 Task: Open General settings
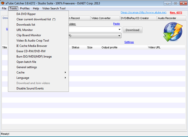point(38,67)
